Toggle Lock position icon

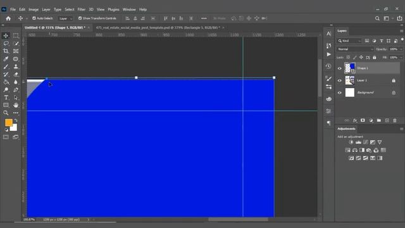361,58
